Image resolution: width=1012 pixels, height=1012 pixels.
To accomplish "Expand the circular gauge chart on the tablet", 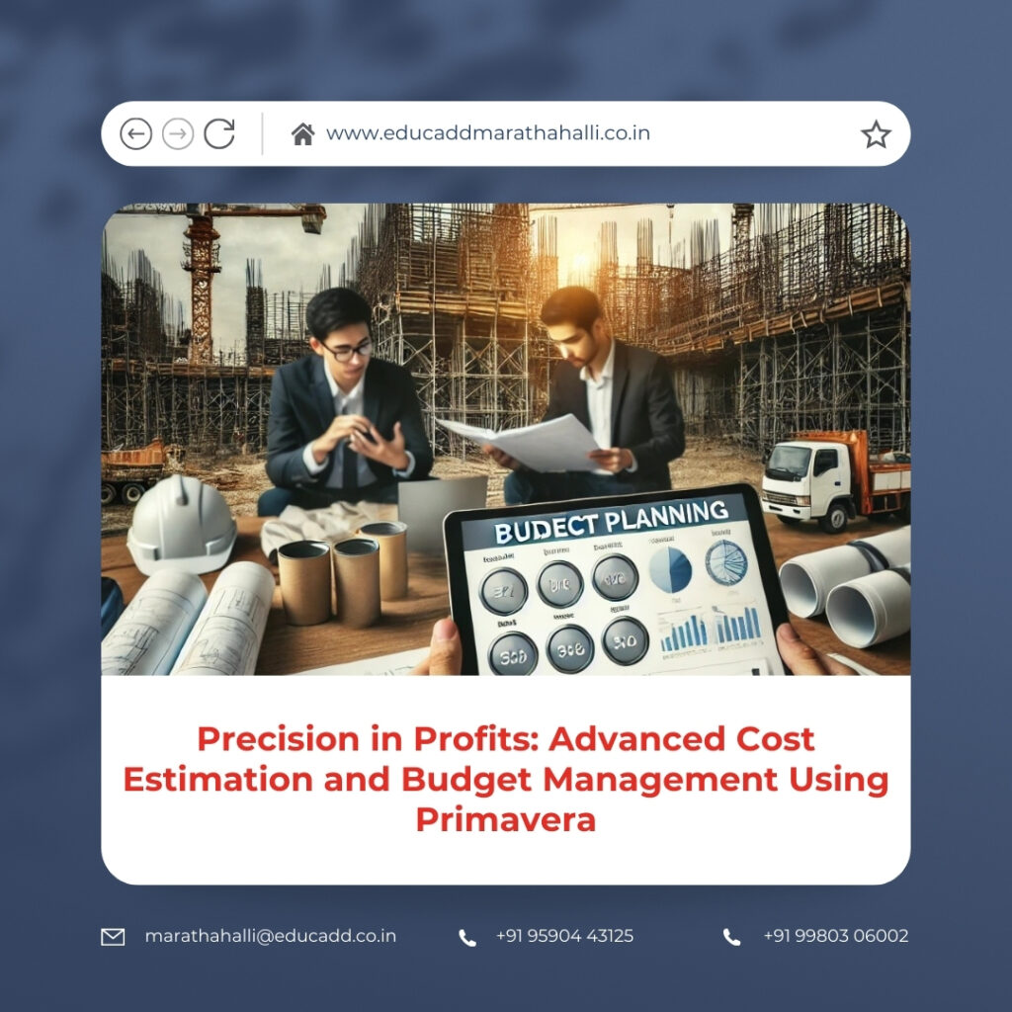I will [725, 564].
